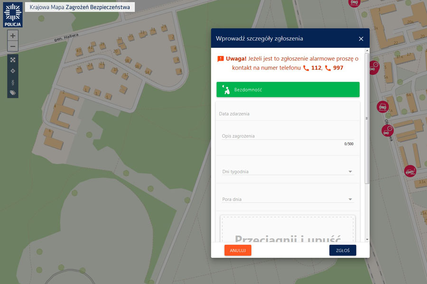Zoom in on the map
Image resolution: width=427 pixels, height=284 pixels.
(13, 35)
